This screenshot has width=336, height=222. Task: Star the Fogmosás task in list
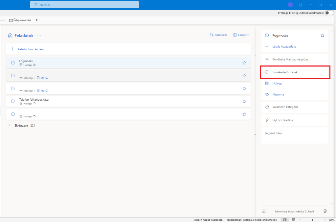244,63
